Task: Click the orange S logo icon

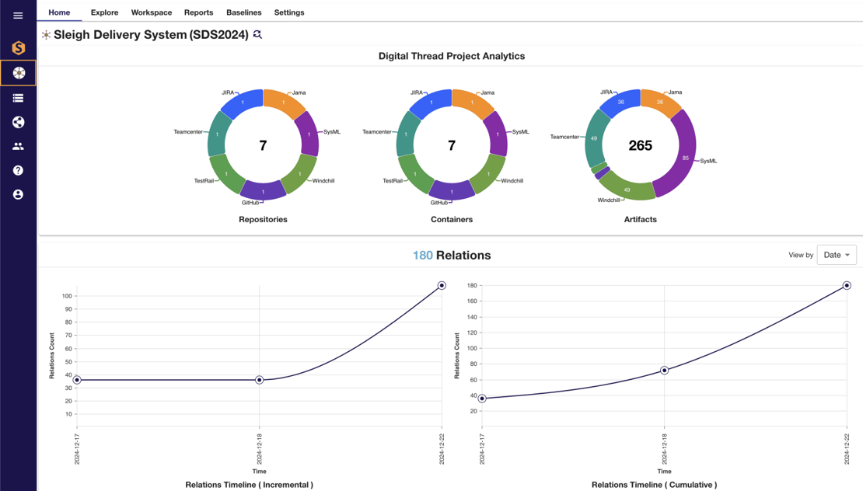Action: click(18, 48)
